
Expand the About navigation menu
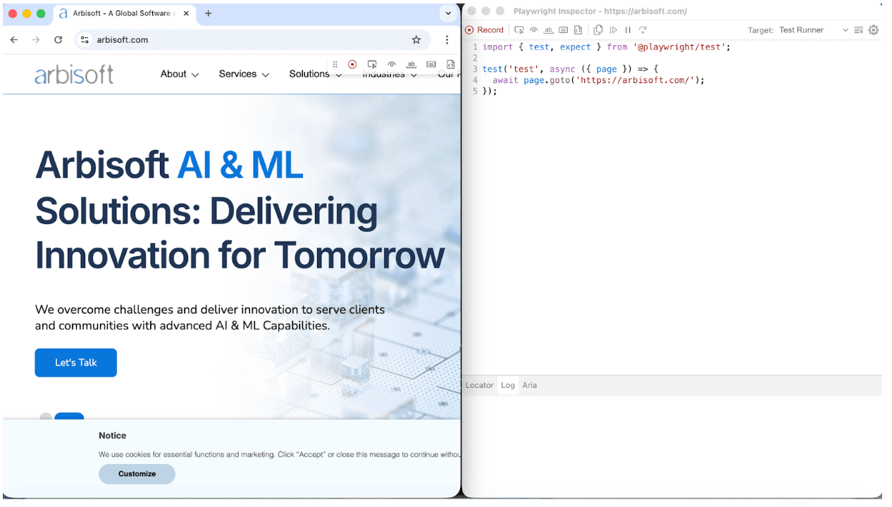(179, 74)
